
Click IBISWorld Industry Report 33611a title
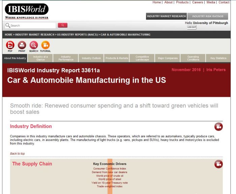point(53,70)
